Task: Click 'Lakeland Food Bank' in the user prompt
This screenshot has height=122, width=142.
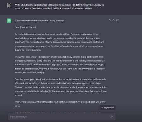Action: click(72, 5)
